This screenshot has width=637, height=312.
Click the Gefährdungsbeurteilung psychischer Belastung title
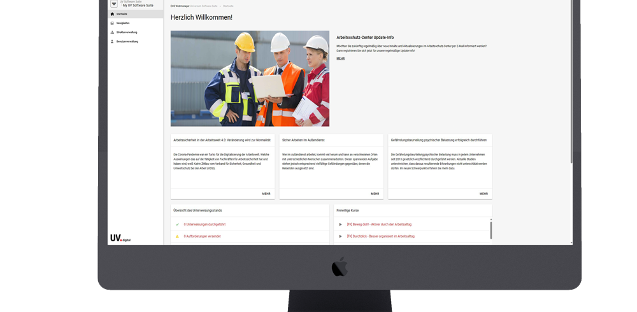pyautogui.click(x=439, y=140)
